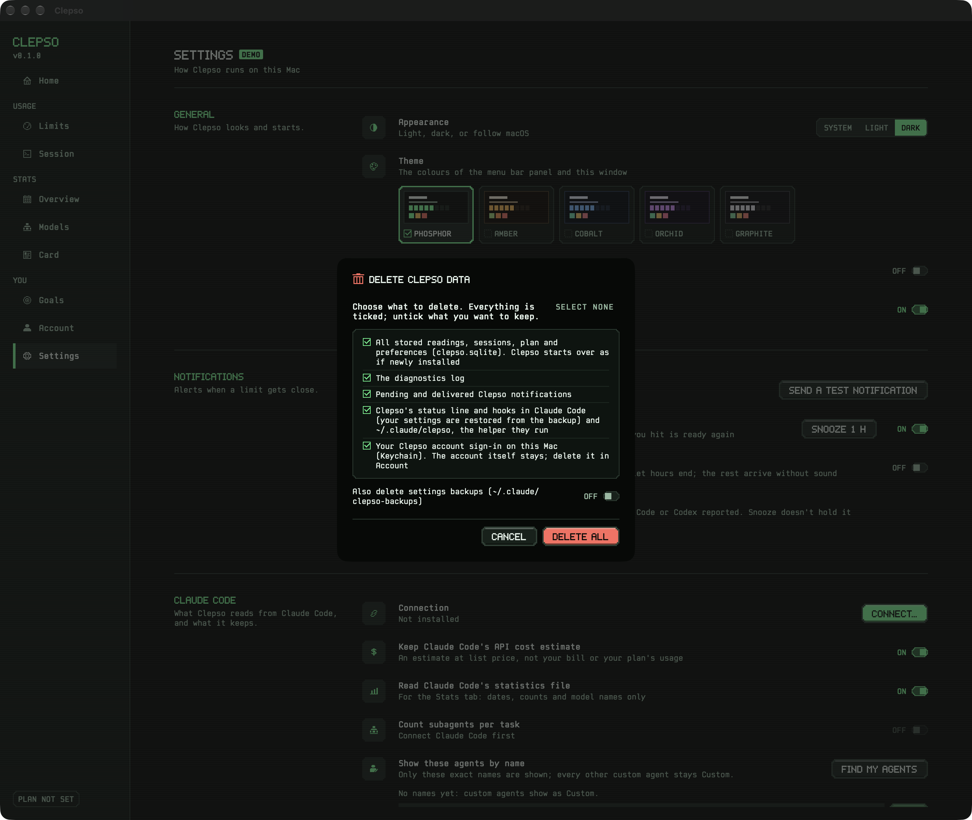This screenshot has width=972, height=820.
Task: Choose the Orchid theme swatch
Action: [x=677, y=215]
